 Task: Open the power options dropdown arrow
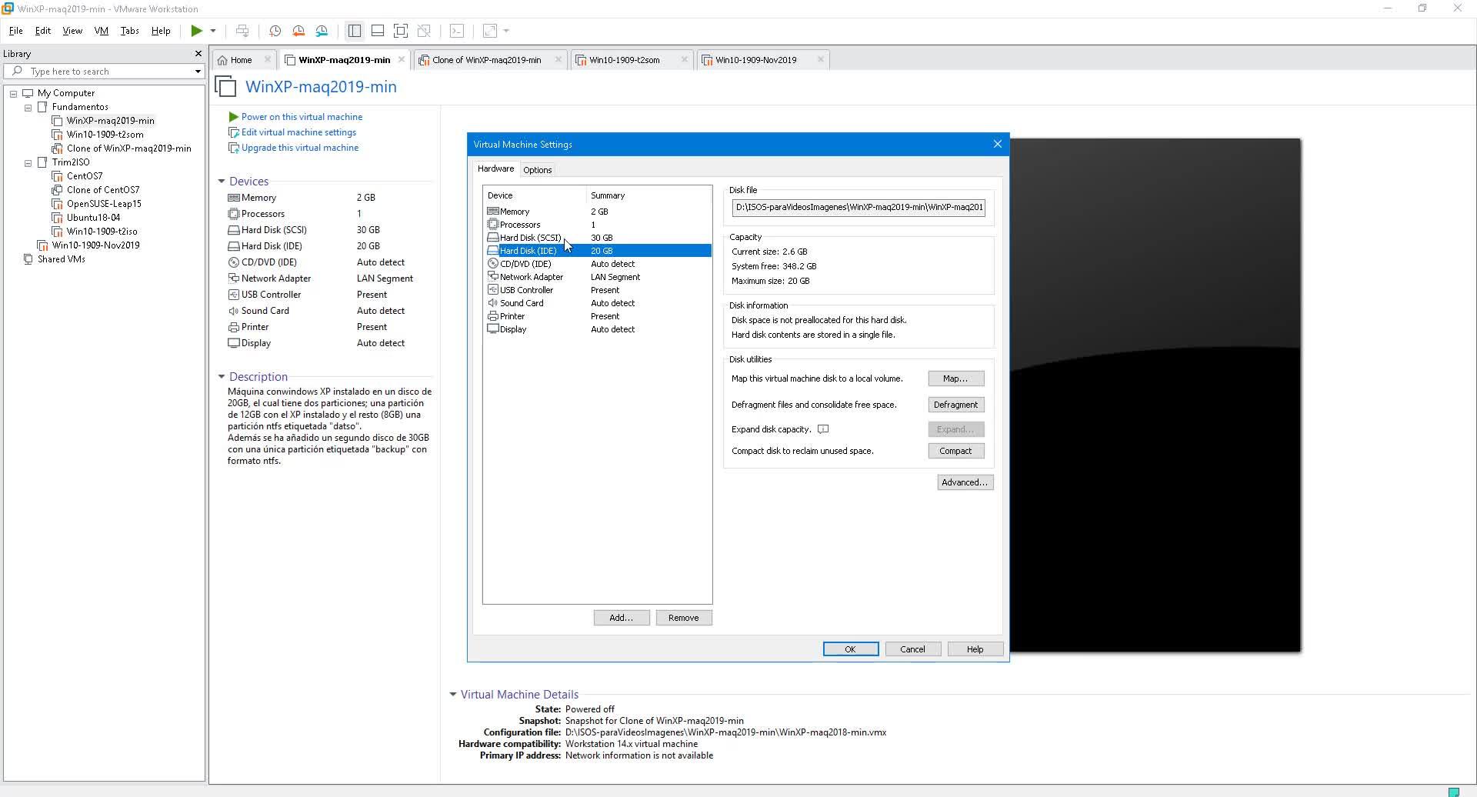click(x=213, y=31)
